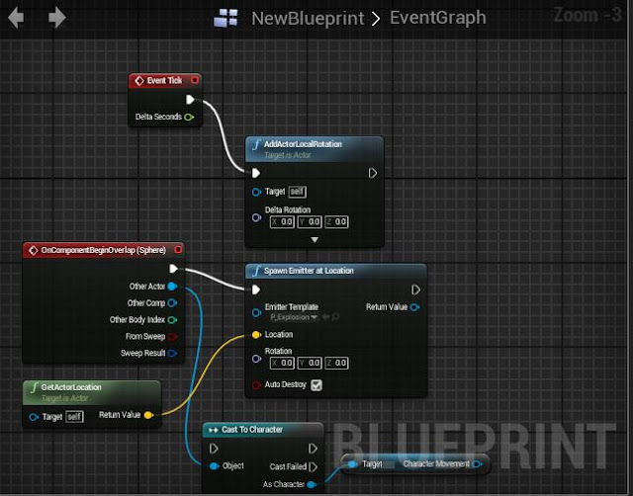Click AddActorLocalRotation exec output pin

(373, 173)
